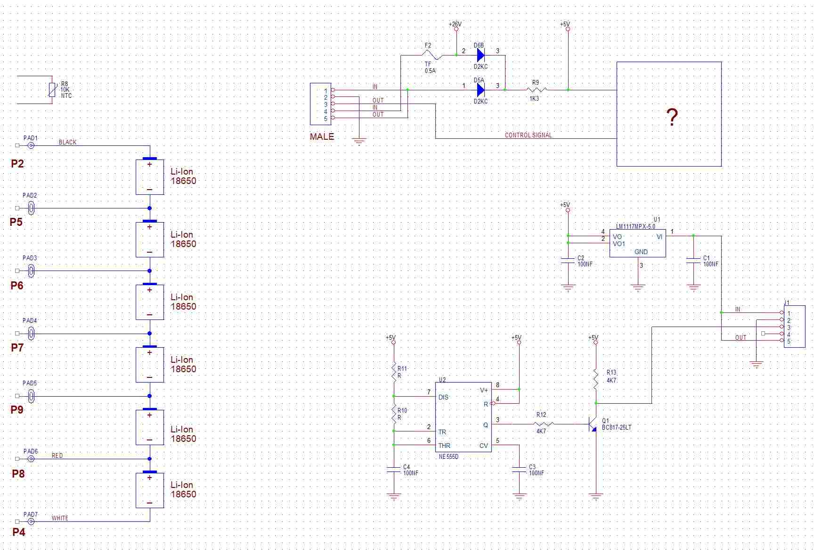Select capacitor C2 100NF
Image resolution: width=814 pixels, height=551 pixels.
(x=568, y=260)
